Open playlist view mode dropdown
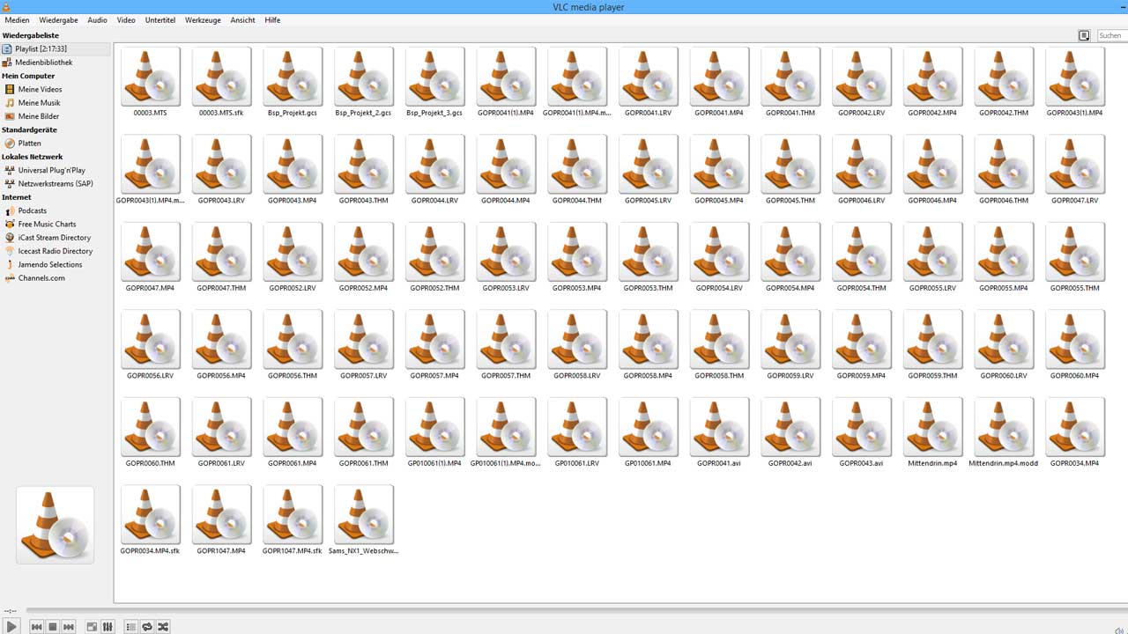 coord(1084,35)
